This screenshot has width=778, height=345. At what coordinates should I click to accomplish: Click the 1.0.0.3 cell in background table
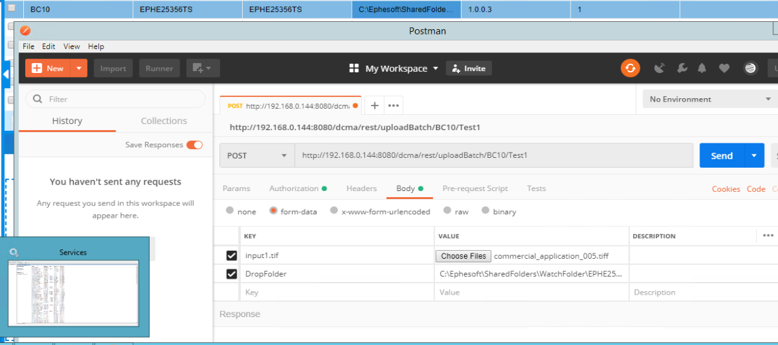[515, 9]
